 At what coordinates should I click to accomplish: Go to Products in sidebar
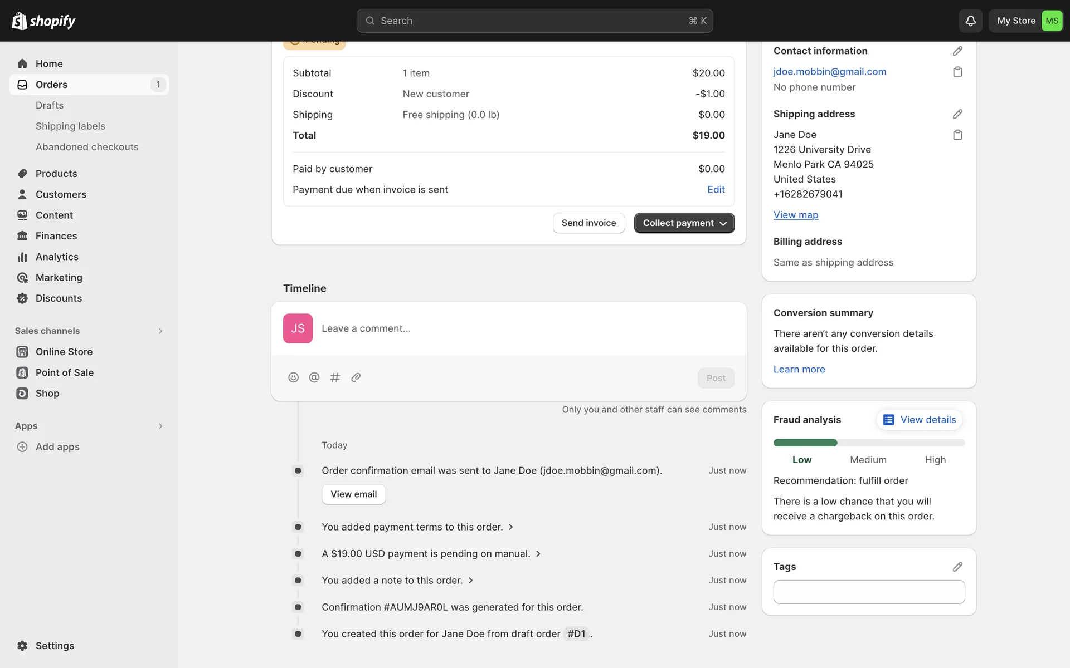click(56, 174)
